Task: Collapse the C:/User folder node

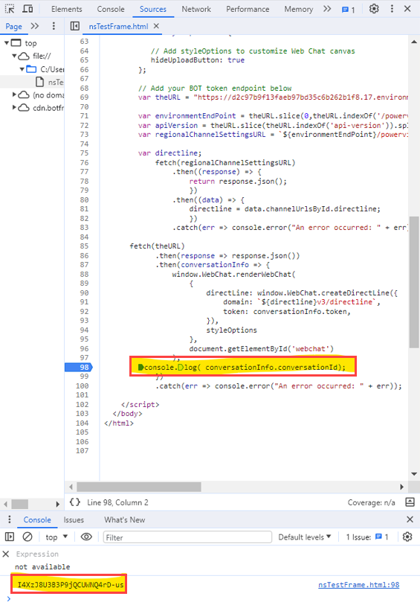Action: pos(22,69)
